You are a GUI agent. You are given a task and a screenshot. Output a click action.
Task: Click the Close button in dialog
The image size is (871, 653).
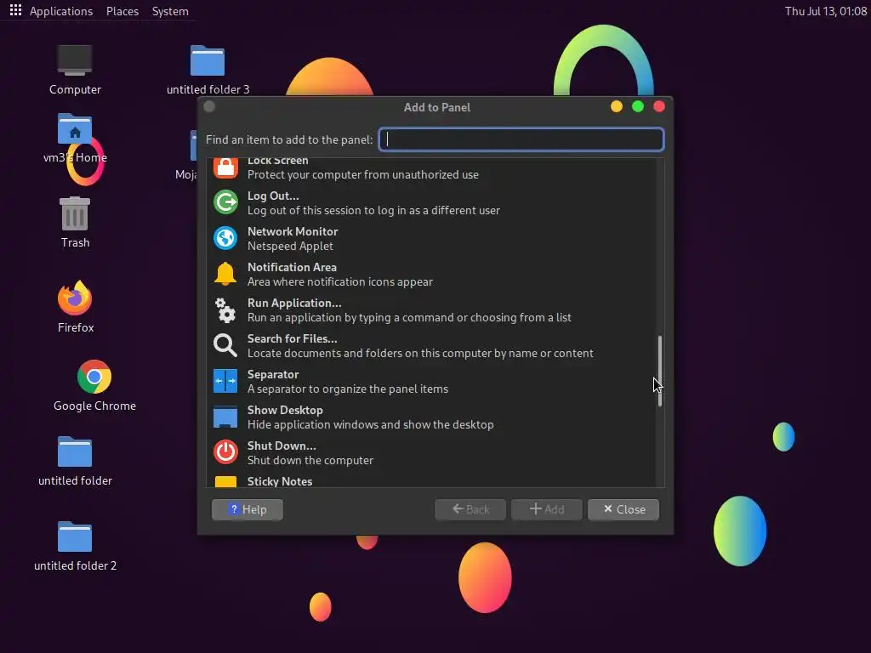click(623, 509)
